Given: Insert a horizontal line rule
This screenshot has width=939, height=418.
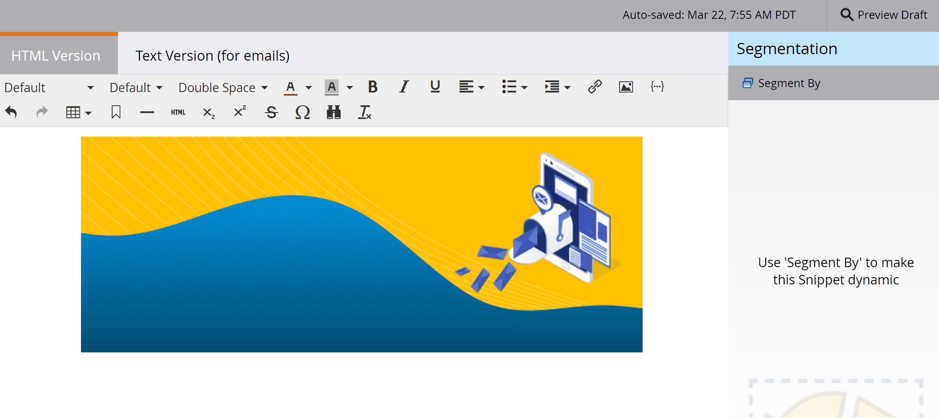Looking at the screenshot, I should click(147, 112).
